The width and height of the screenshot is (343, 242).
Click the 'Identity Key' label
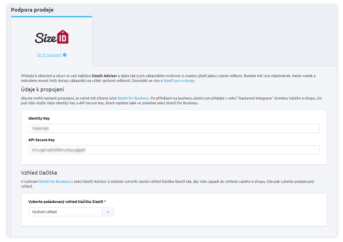pyautogui.click(x=39, y=118)
